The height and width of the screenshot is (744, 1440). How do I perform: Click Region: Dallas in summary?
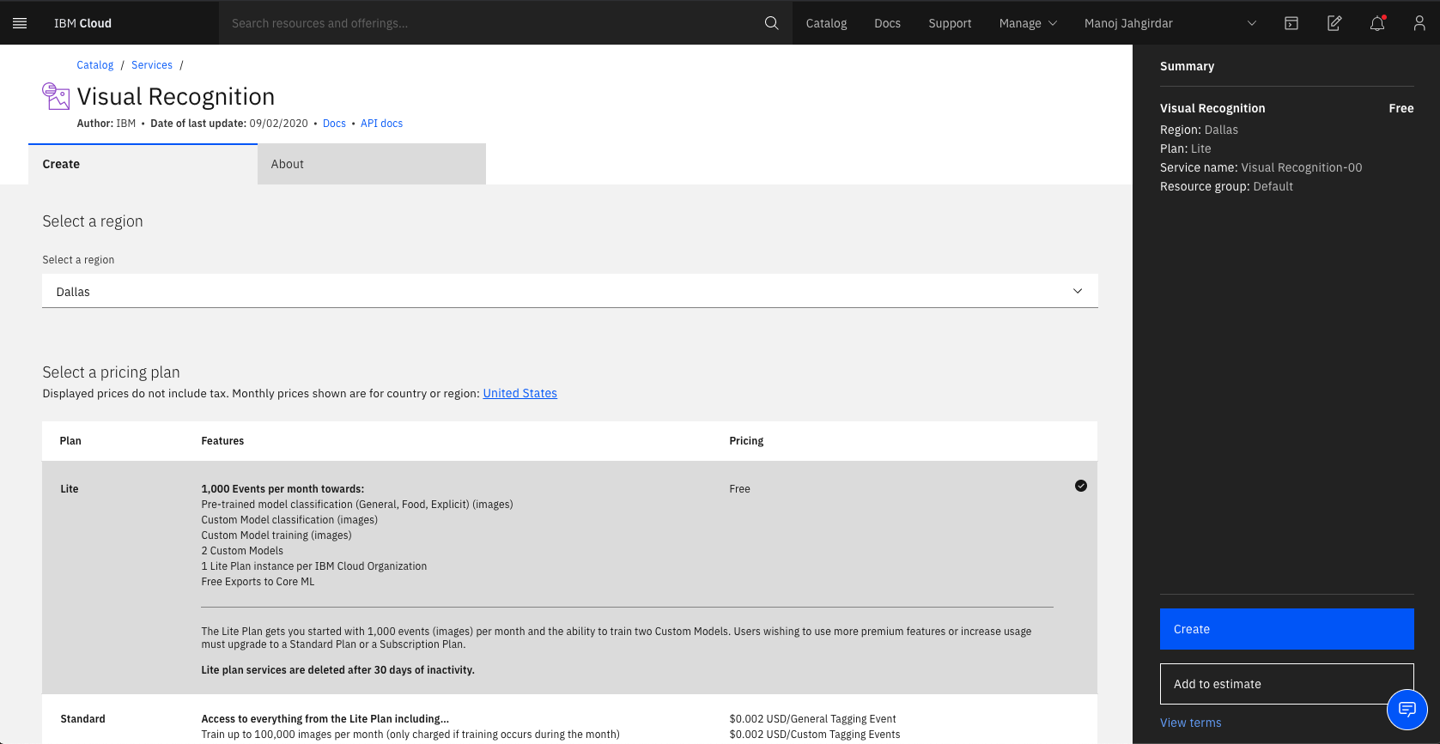[x=1199, y=130]
